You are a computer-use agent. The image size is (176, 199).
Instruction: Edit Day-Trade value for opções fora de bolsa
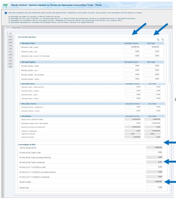click(151, 75)
